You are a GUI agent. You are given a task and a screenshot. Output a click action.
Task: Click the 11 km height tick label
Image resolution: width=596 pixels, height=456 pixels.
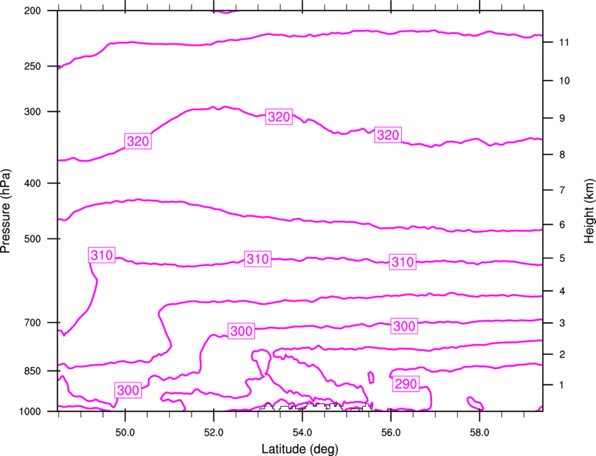564,42
